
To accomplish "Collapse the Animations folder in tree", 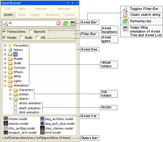I will 5,85.
